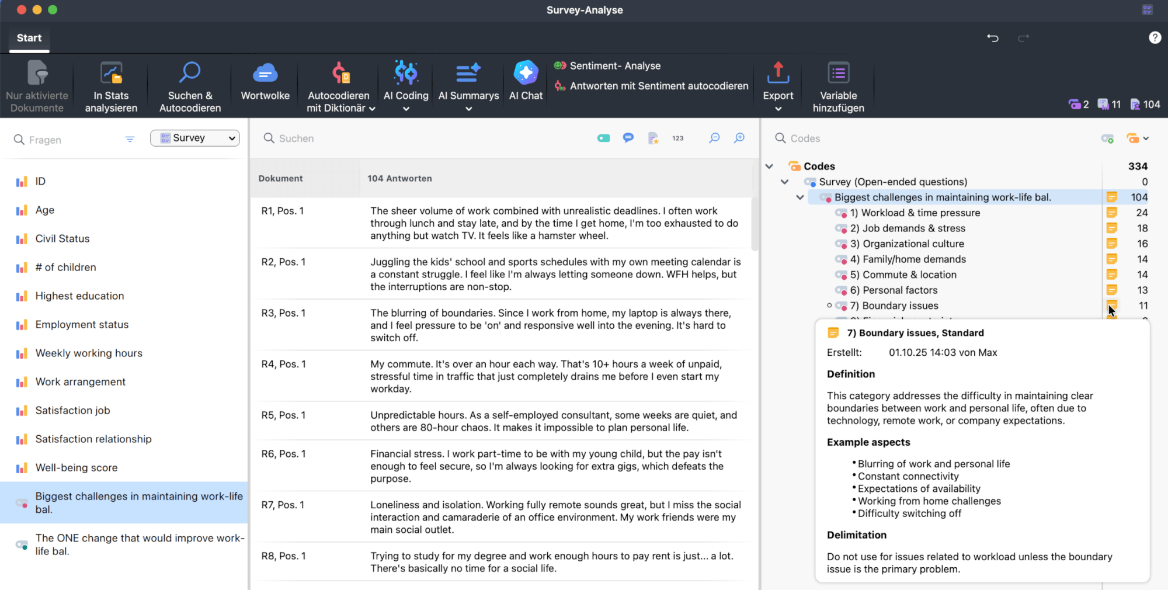Screen dimensions: 1168x590
Task: Switch to the Start ribbon tab
Action: (x=29, y=37)
